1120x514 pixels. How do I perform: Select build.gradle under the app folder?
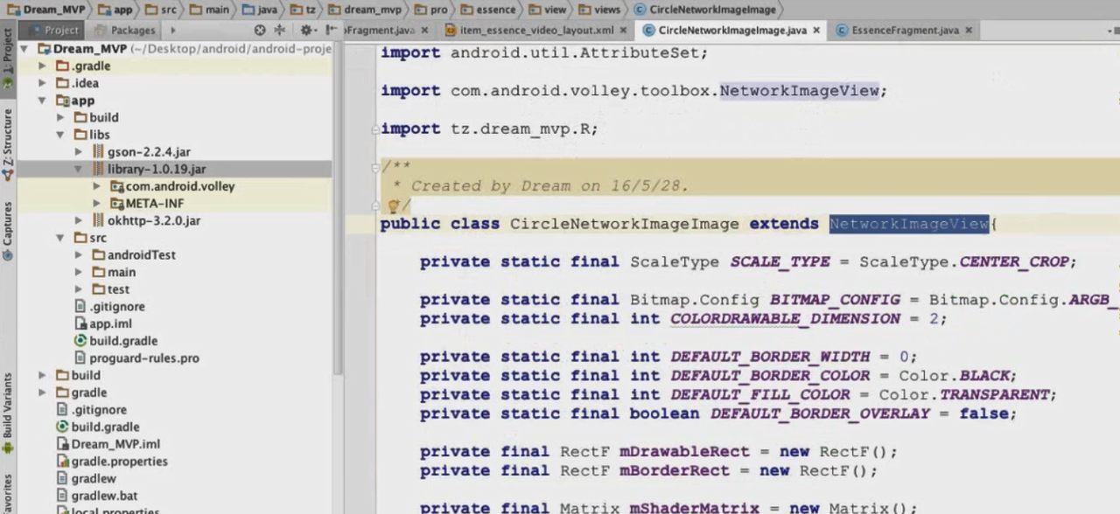tap(122, 341)
